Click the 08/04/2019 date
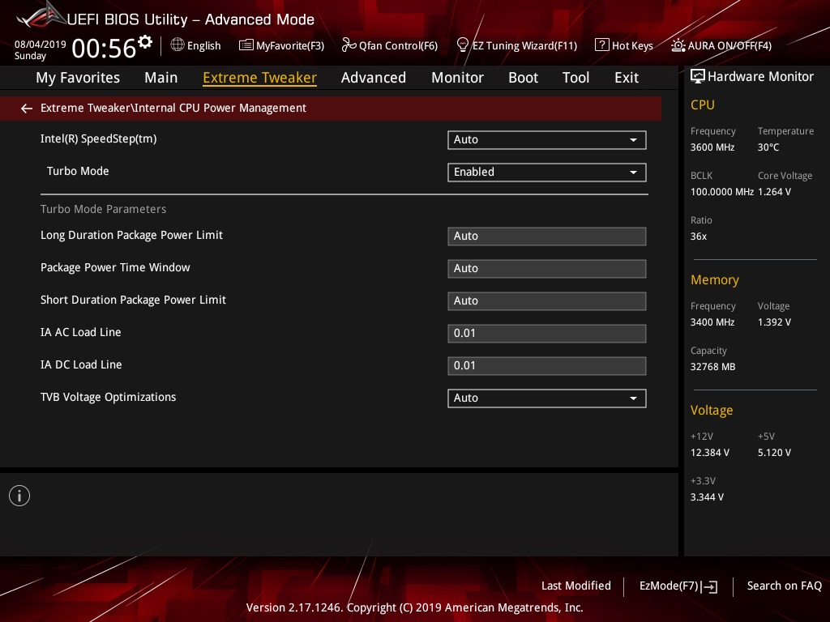 point(41,45)
